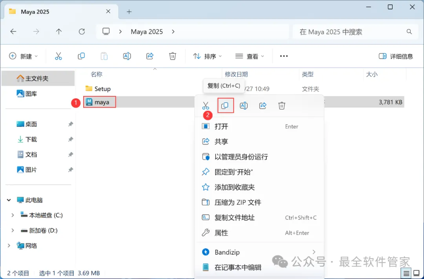Choose 打开 from the context menu
This screenshot has height=279, width=424.
point(259,126)
